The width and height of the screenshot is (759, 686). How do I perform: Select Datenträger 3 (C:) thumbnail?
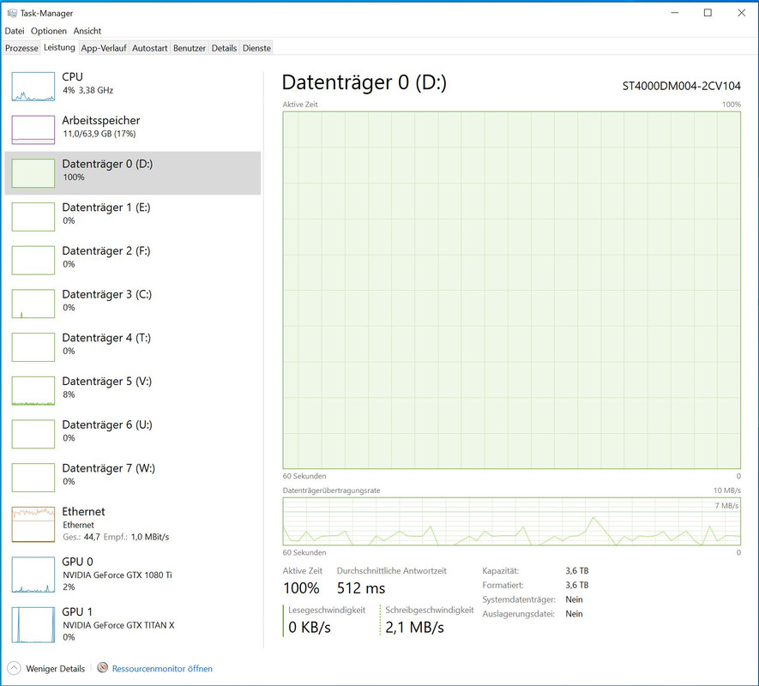tap(33, 304)
